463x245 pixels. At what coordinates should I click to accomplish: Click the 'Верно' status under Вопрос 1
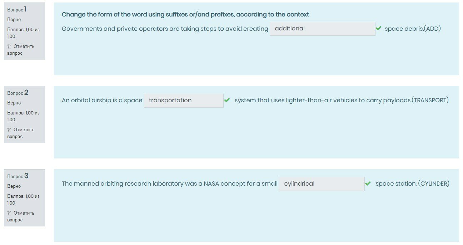14,20
